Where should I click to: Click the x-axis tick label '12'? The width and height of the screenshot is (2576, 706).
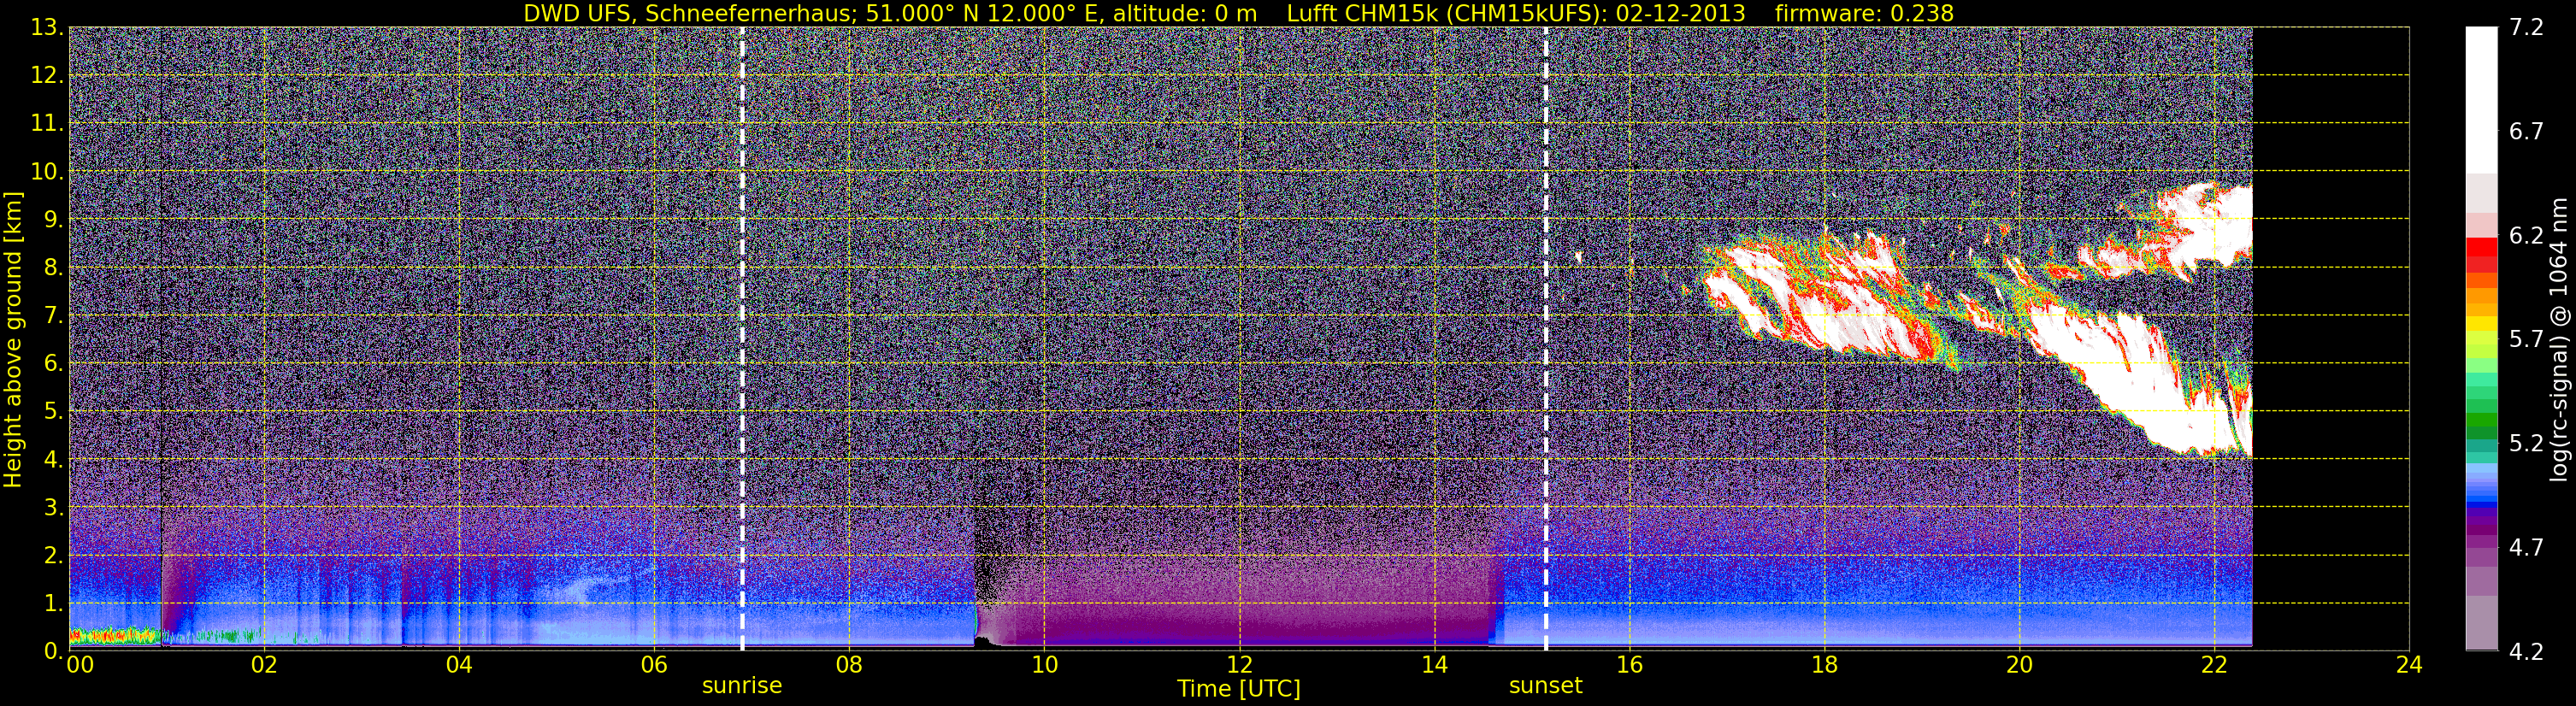click(1239, 665)
